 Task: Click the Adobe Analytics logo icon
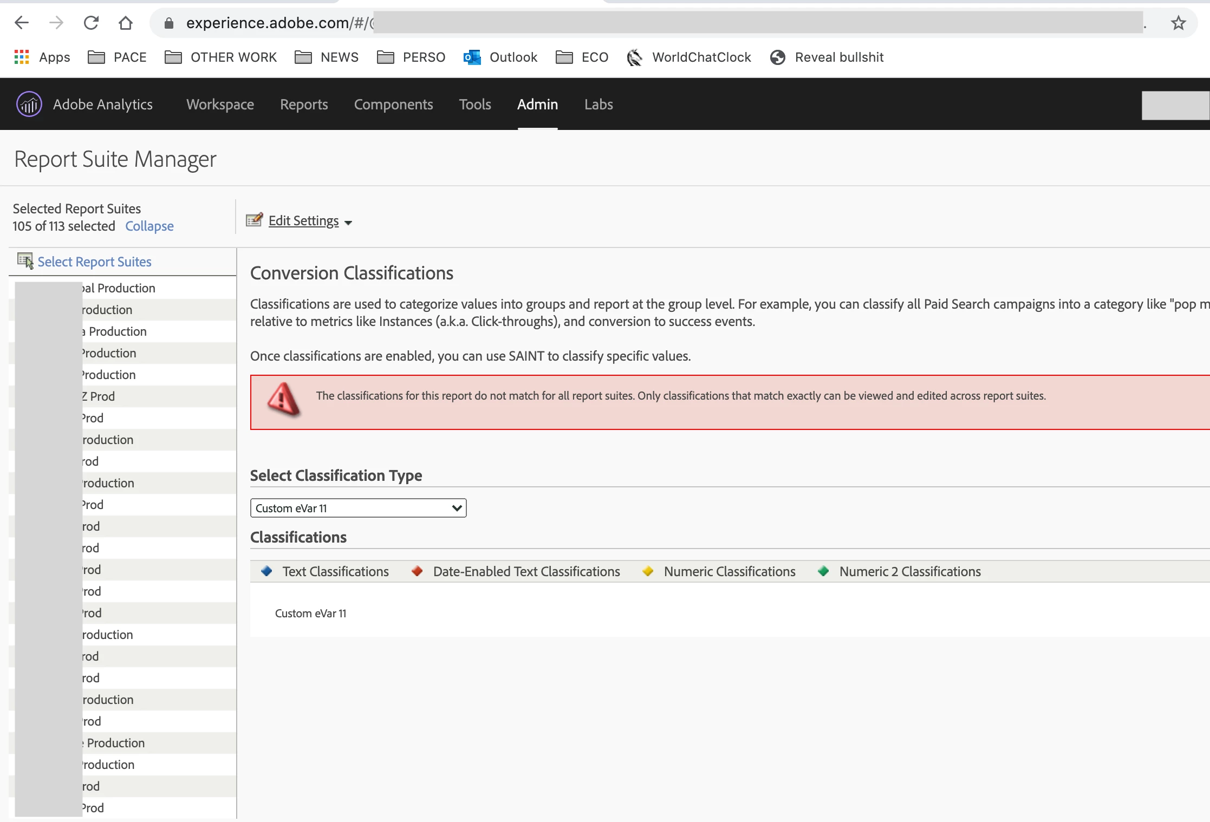(29, 104)
